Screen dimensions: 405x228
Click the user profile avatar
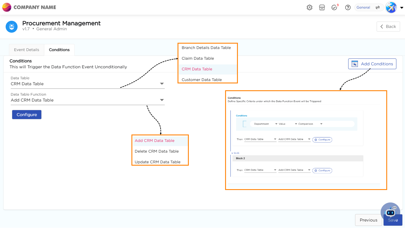click(391, 8)
